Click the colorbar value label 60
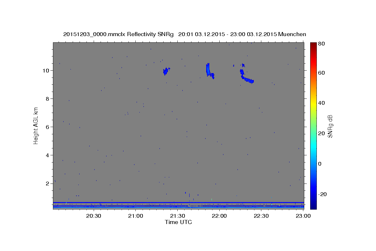Viewport: 376px width, 251px height. click(321, 73)
